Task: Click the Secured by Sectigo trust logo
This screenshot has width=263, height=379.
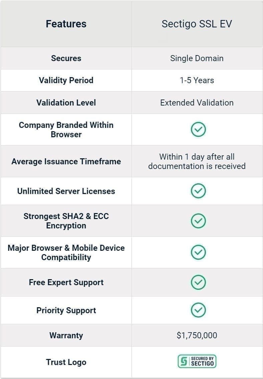Action: coord(197,362)
